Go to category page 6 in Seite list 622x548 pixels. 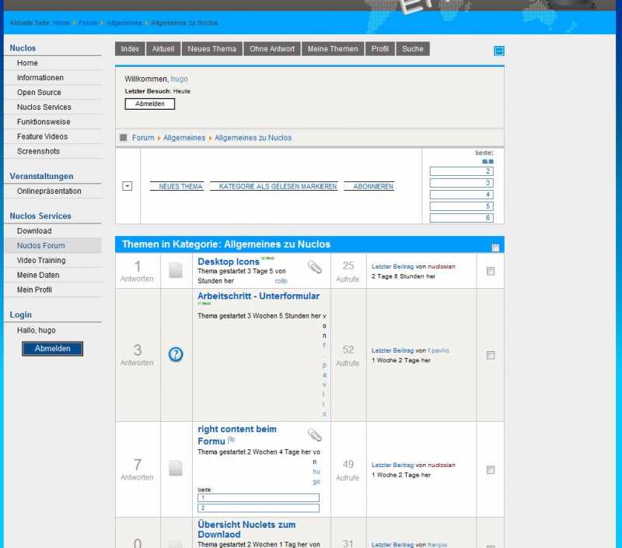pyautogui.click(x=461, y=218)
